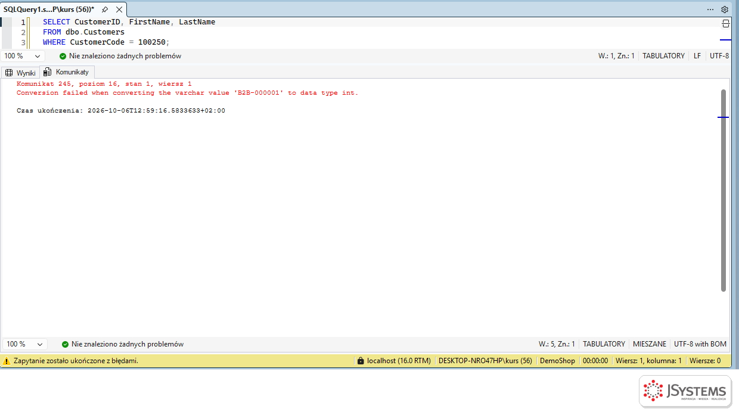Viewport: 739px width, 412px height.
Task: Click the editor TABULATORY indent setting
Action: tap(663, 56)
